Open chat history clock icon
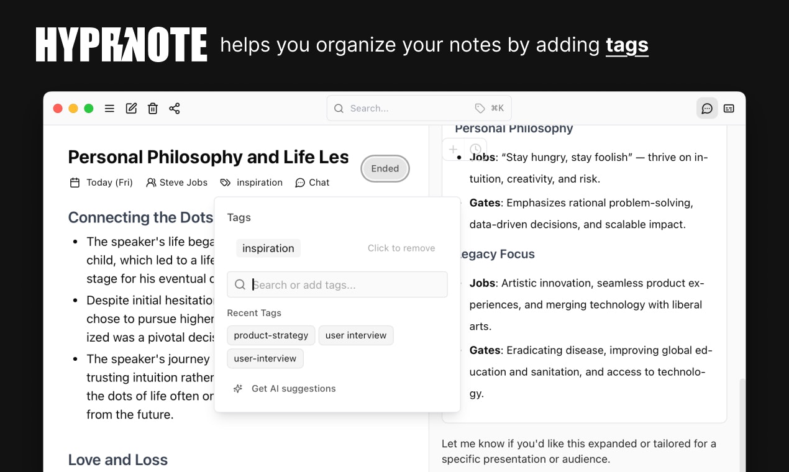Screen dimensions: 789x472 click(475, 149)
